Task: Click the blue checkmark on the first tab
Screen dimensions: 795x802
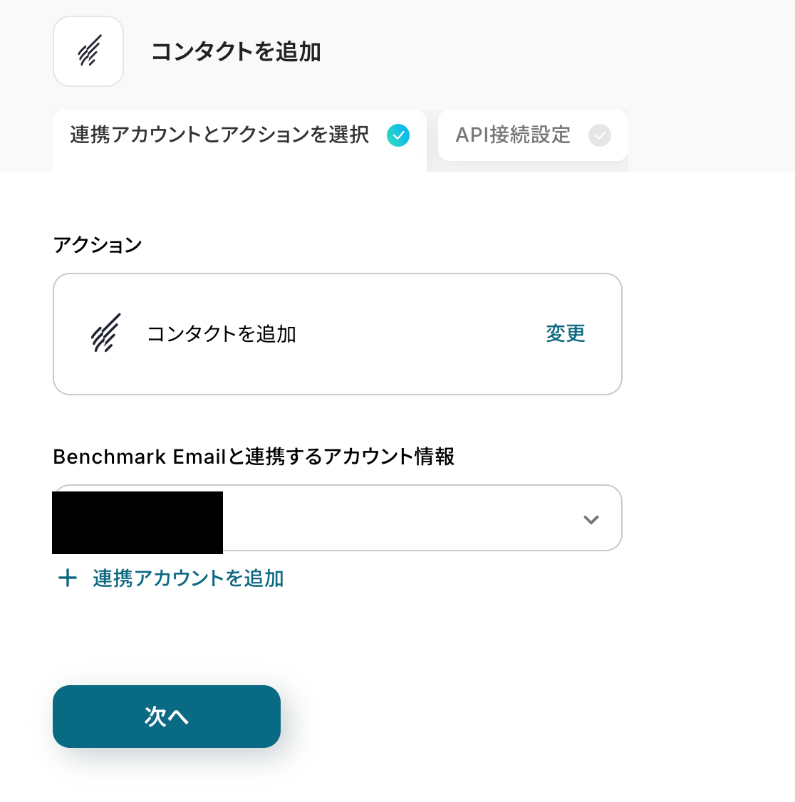Action: [398, 135]
